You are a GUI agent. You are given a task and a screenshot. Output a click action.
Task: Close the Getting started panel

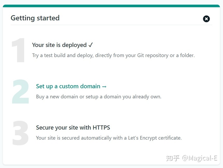[206, 19]
